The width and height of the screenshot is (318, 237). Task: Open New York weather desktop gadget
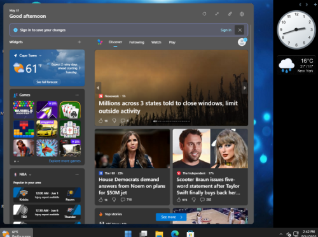click(x=296, y=65)
